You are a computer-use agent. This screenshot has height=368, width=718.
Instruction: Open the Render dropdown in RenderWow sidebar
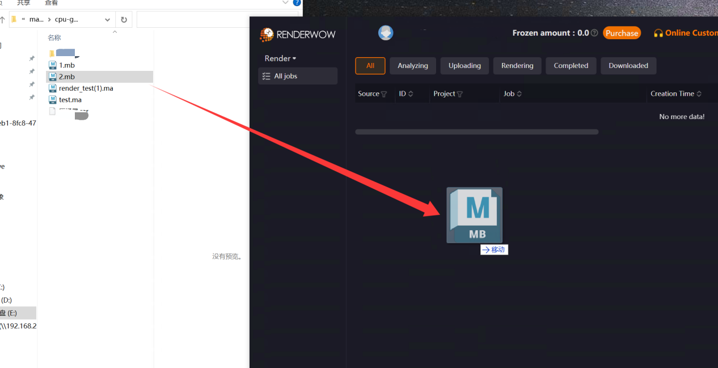[281, 58]
